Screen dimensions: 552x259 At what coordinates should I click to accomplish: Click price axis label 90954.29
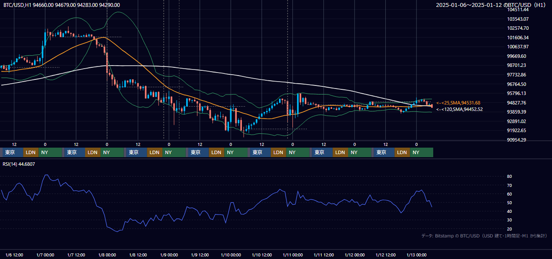(x=517, y=140)
